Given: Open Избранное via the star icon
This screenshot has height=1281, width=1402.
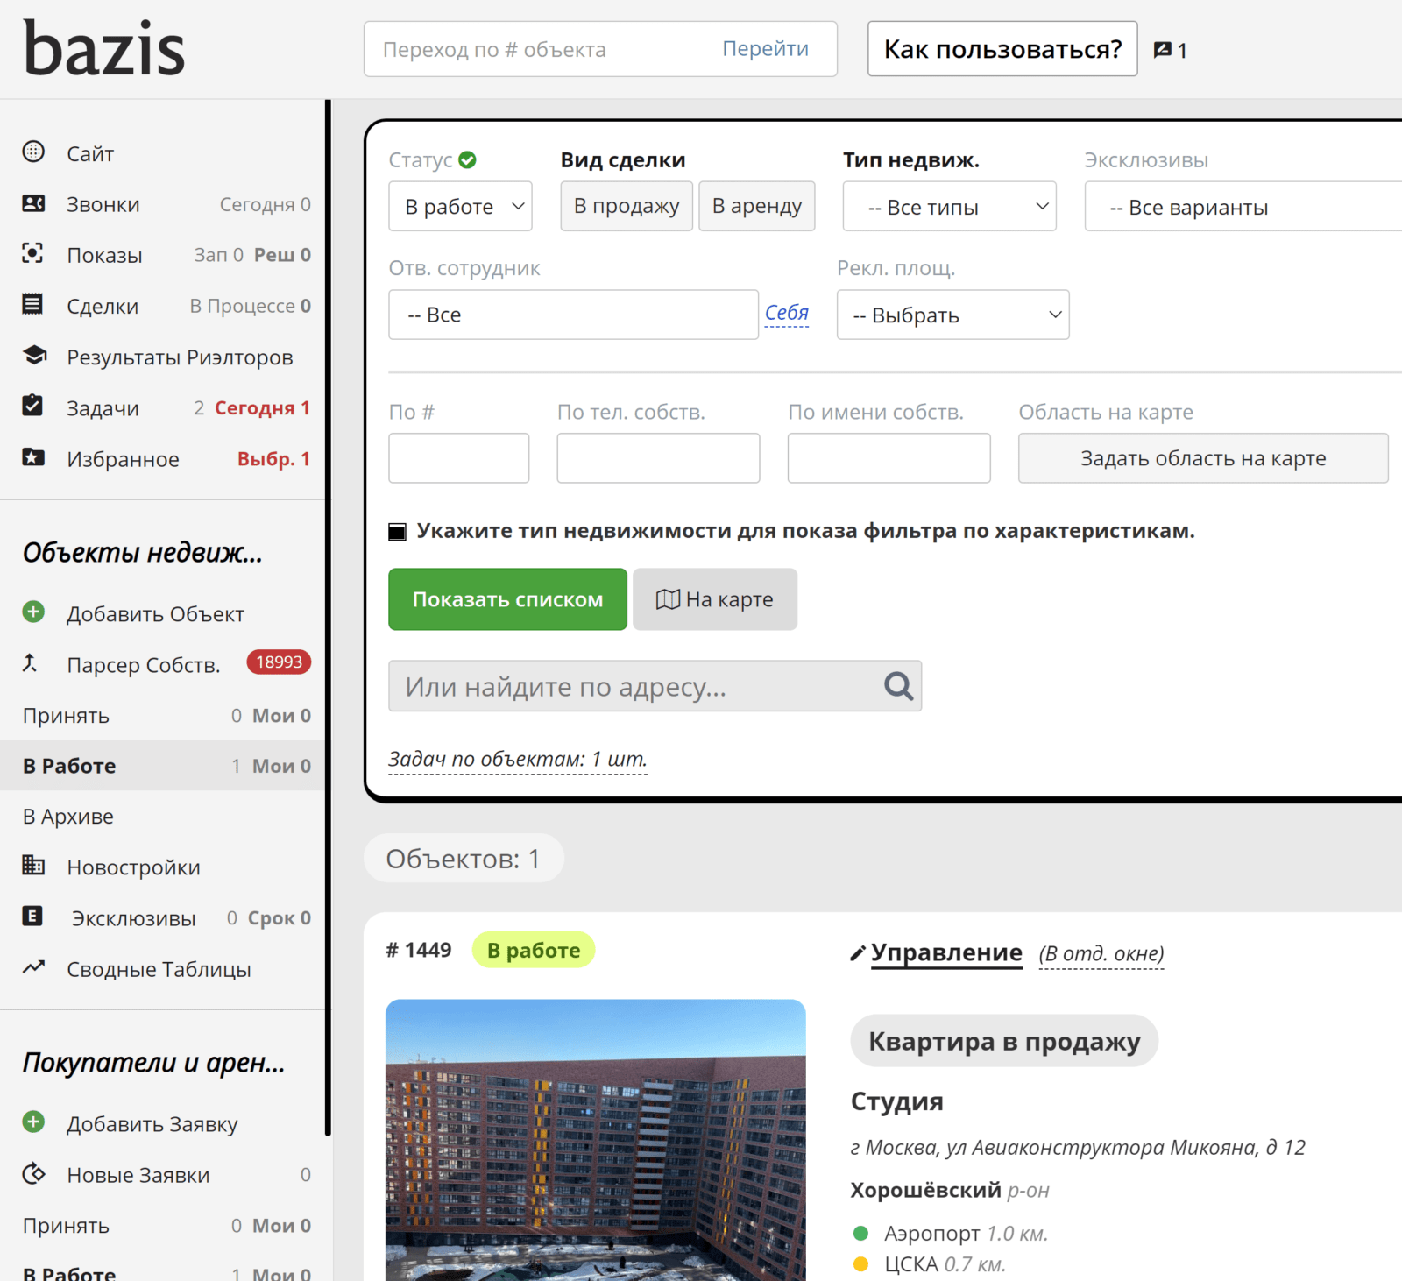Looking at the screenshot, I should click(x=33, y=458).
